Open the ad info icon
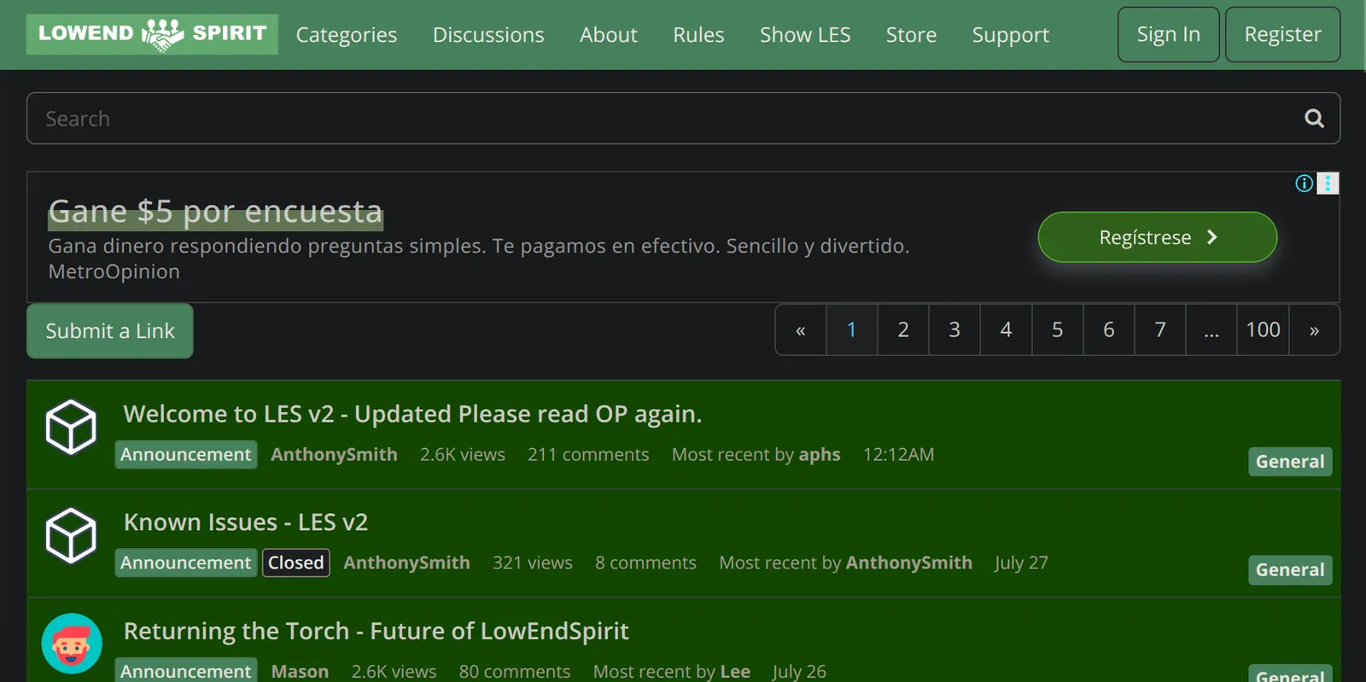 (1304, 184)
